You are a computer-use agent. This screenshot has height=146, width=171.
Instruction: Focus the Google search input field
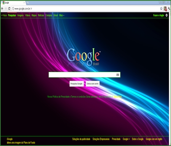[x=83, y=75]
